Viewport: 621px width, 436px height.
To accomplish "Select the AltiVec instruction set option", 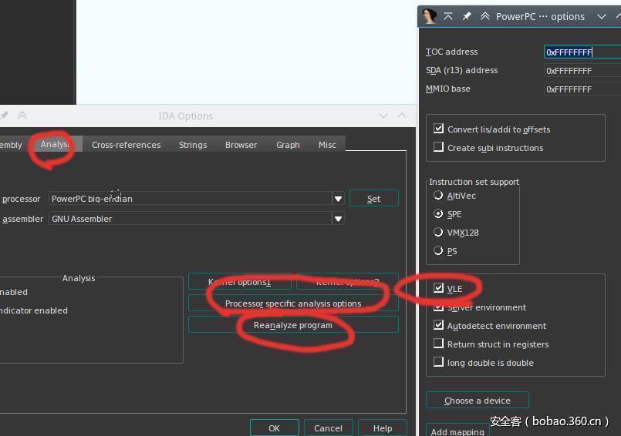I will click(x=439, y=196).
